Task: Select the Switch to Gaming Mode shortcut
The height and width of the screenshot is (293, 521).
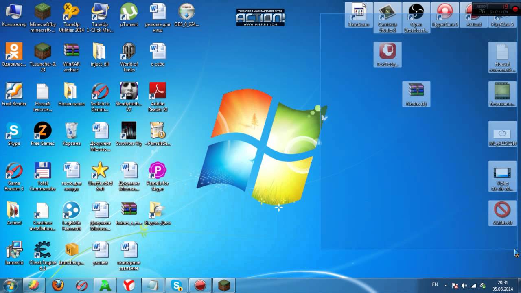Action: click(x=100, y=97)
